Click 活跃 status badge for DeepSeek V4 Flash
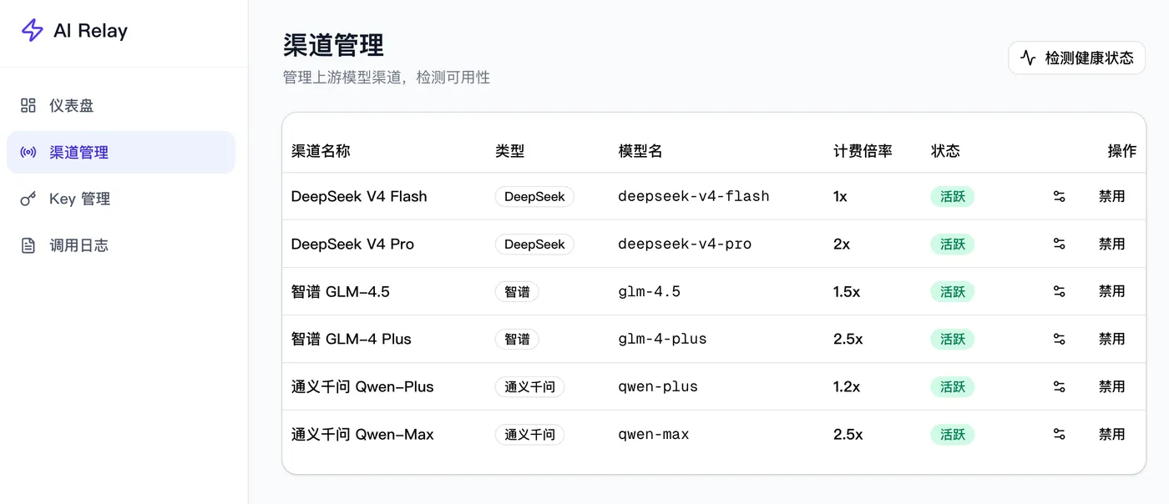The width and height of the screenshot is (1169, 504). point(953,196)
